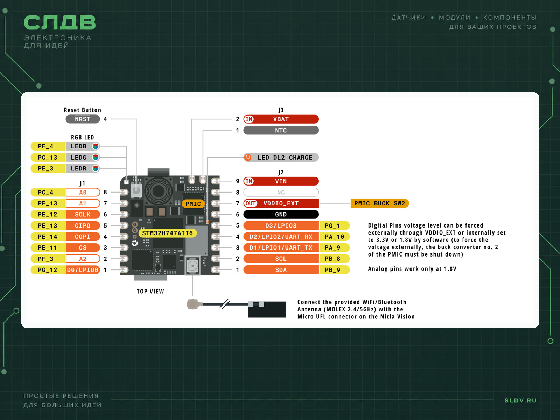Viewport: 560px width, 420px height.
Task: Click the D2/LPIO2/UART_RX pin label
Action: point(281,237)
